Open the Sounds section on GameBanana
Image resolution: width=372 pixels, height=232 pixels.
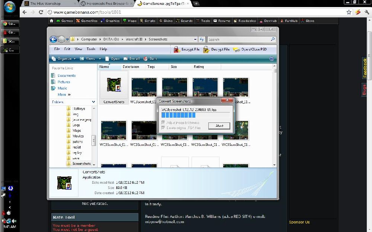tap(184, 21)
